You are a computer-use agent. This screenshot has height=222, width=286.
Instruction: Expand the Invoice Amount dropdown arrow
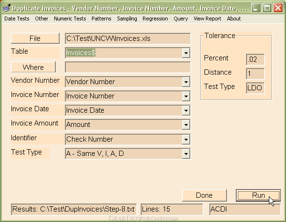pyautogui.click(x=186, y=125)
